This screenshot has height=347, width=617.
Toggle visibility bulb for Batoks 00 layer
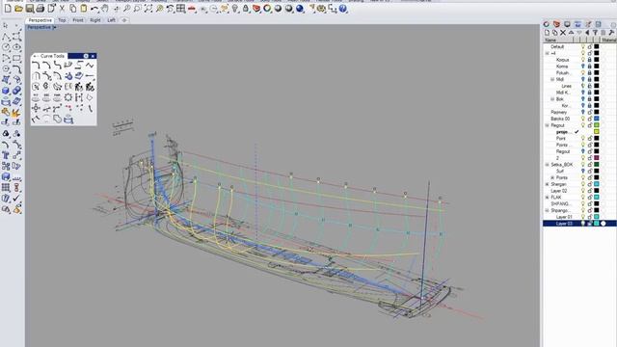[x=583, y=119]
